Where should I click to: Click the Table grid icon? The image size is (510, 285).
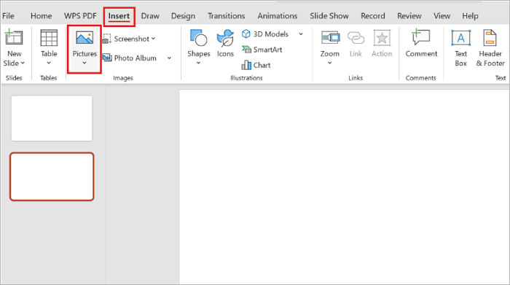[x=49, y=37]
